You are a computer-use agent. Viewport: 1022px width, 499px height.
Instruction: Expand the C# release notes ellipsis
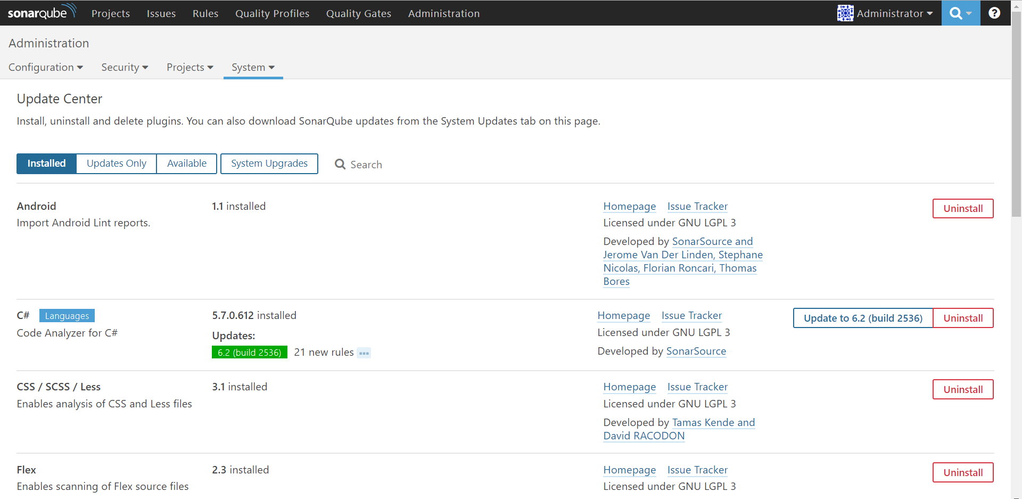click(x=364, y=353)
